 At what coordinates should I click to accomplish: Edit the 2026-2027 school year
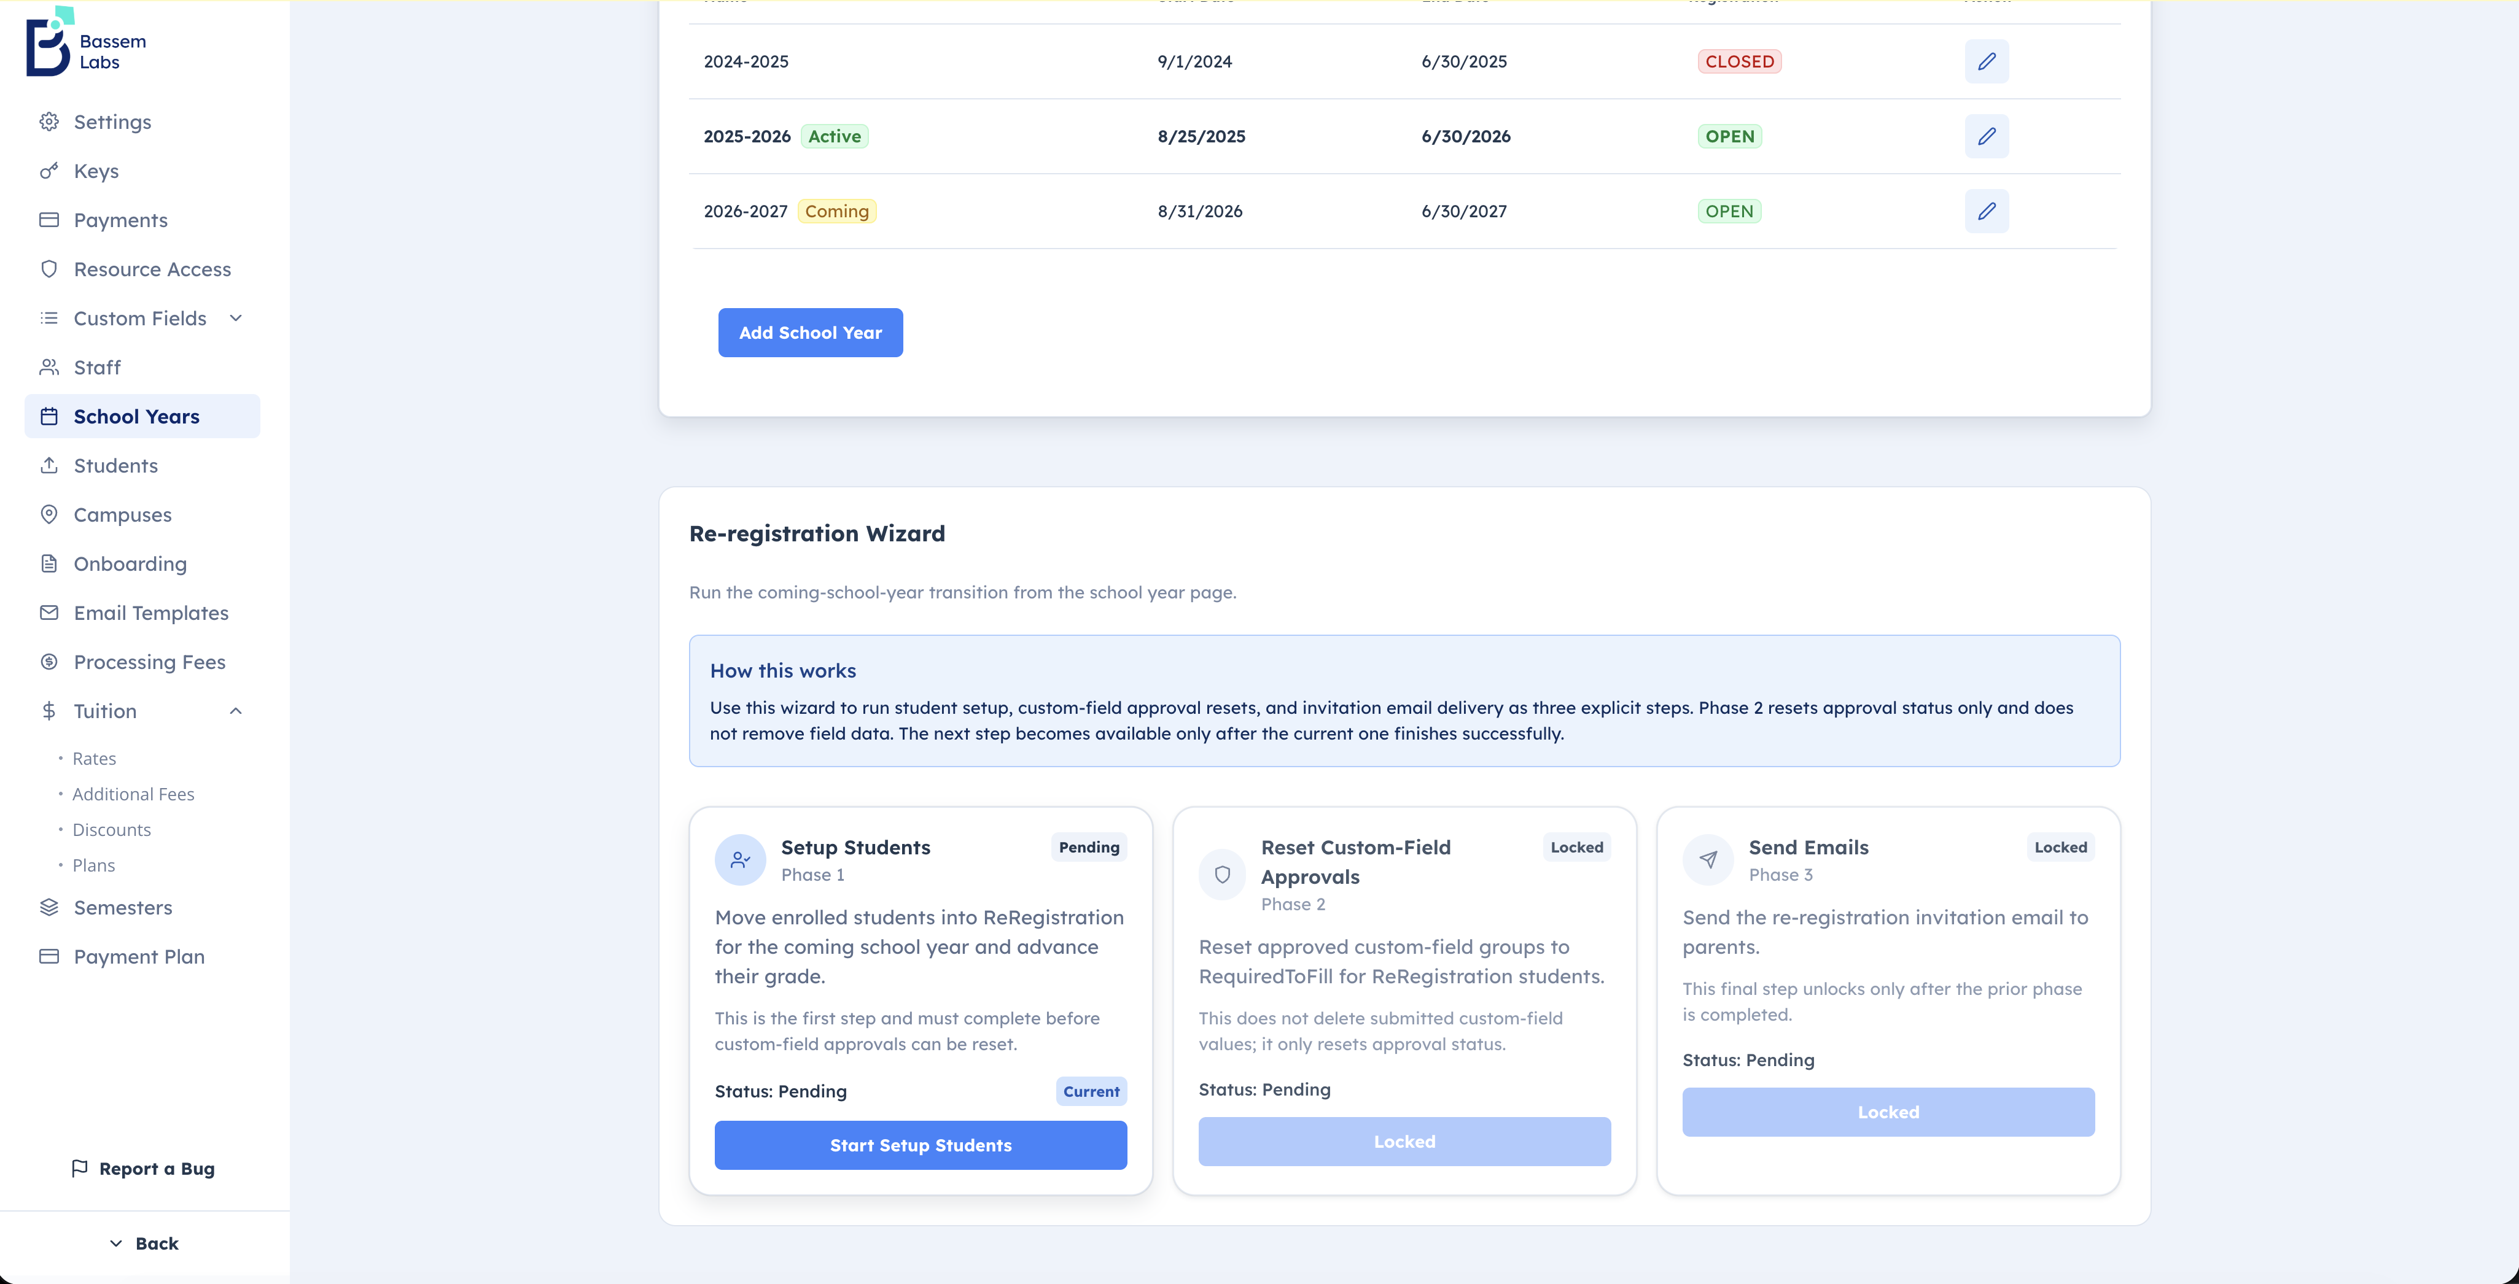click(x=1987, y=211)
